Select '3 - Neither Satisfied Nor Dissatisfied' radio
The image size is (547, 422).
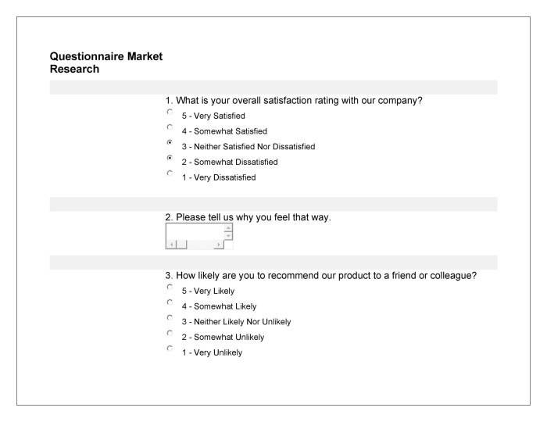170,142
